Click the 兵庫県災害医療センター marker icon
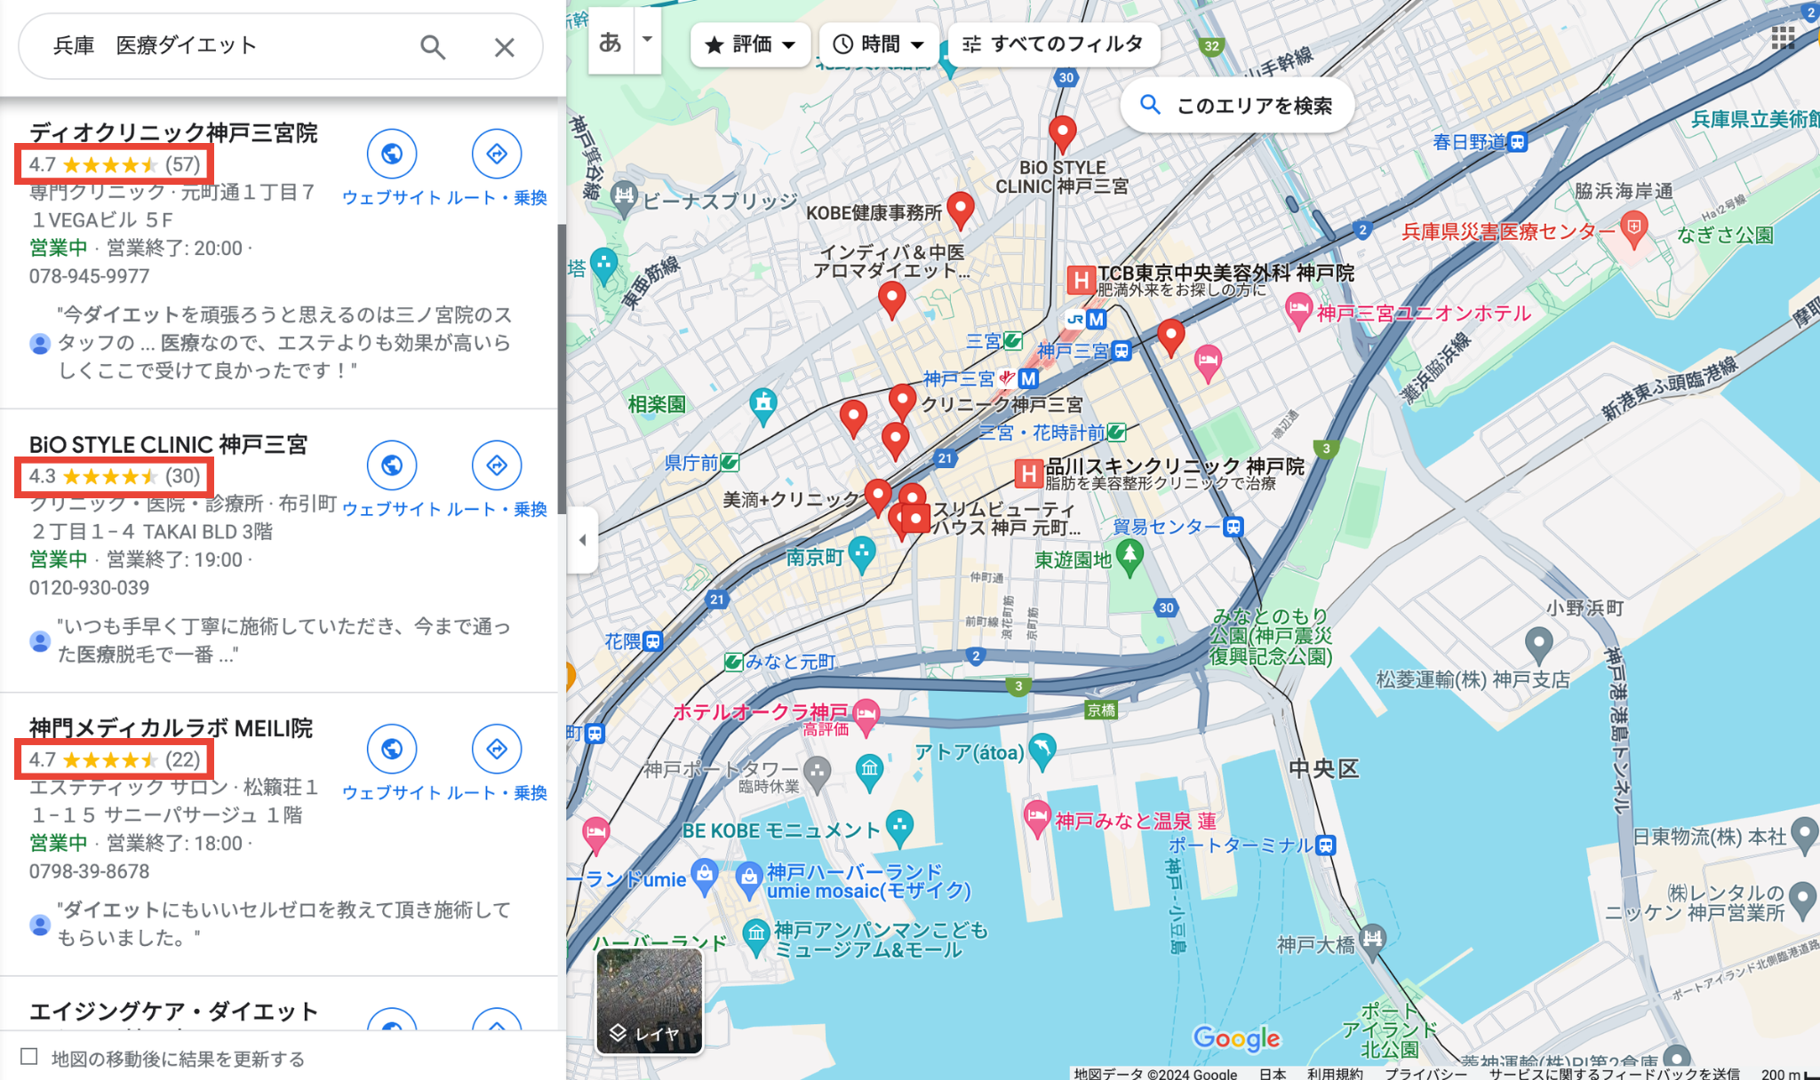 coord(1633,228)
